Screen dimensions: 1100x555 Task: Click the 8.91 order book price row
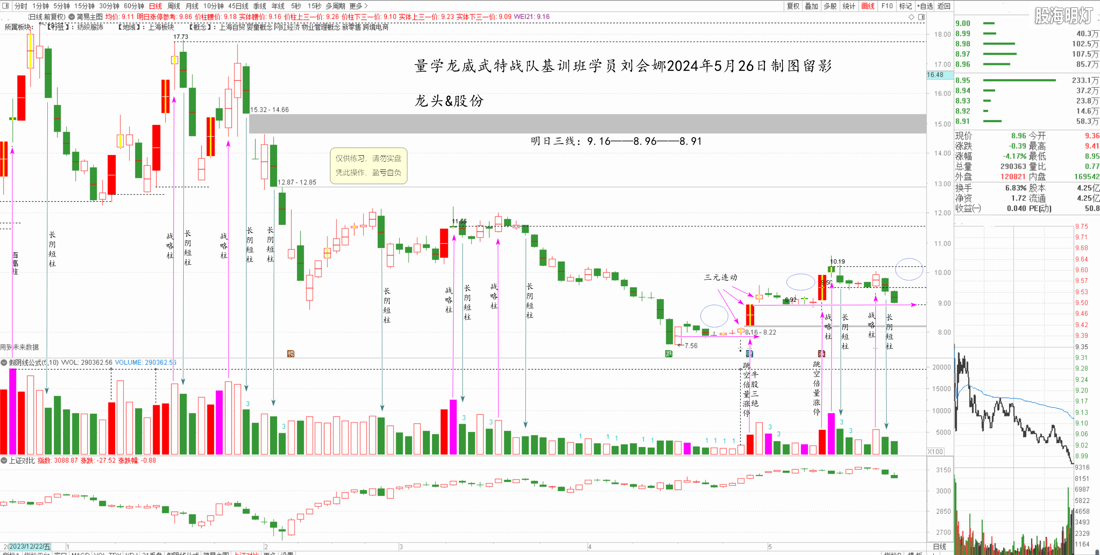click(1026, 121)
